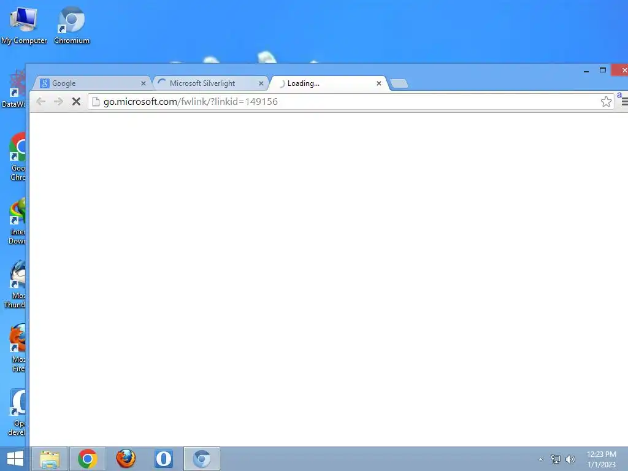Maximize the Chromium window

(x=603, y=70)
